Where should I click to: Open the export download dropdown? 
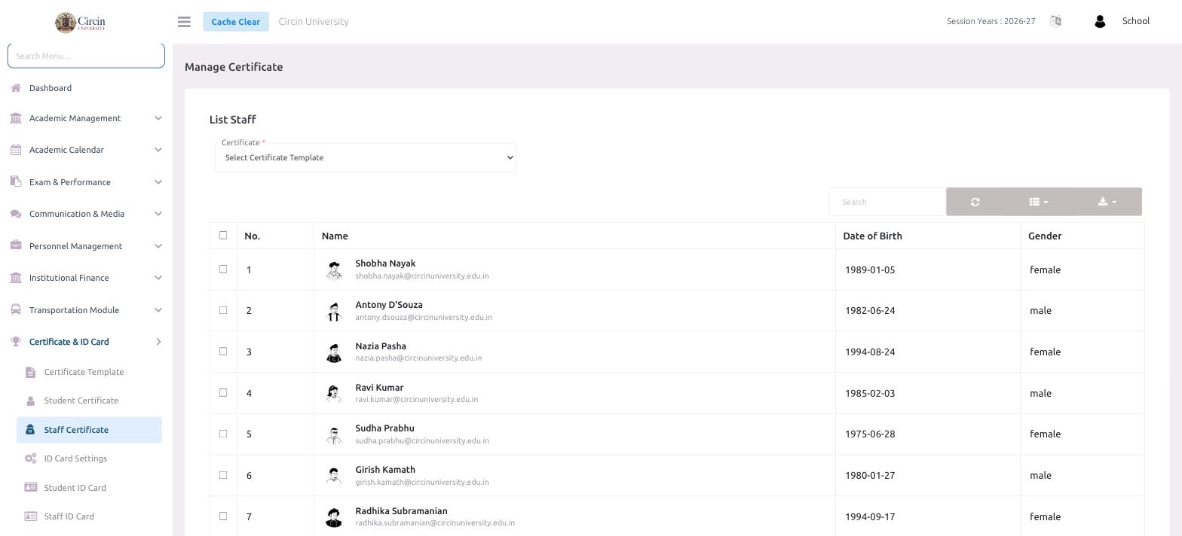click(x=1107, y=202)
